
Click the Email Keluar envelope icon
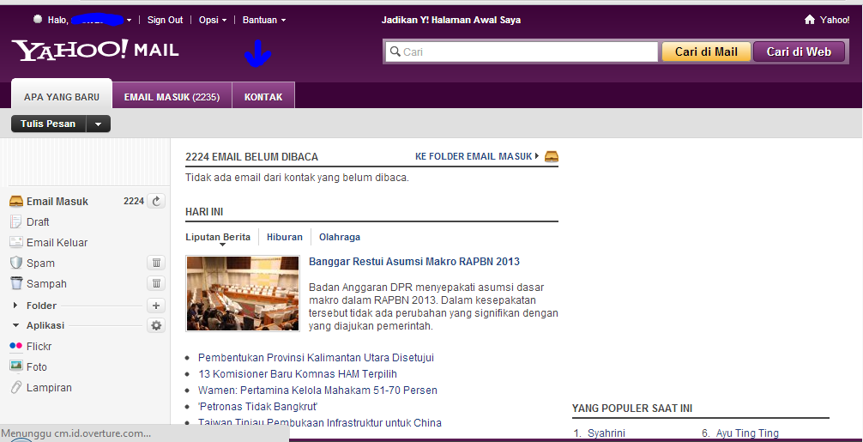pos(16,242)
